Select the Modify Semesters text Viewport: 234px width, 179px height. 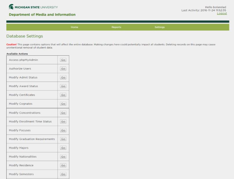point(21,174)
